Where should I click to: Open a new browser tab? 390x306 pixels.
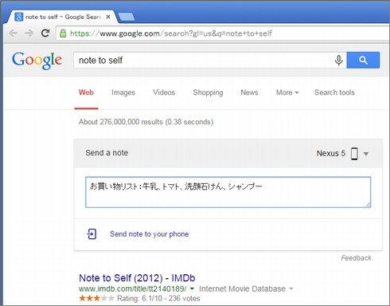pos(127,17)
